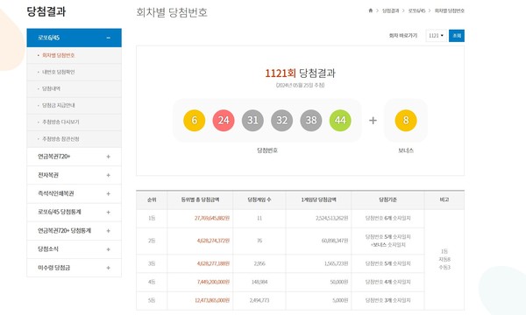Click the 당첨게임 수 column header

tap(259, 199)
